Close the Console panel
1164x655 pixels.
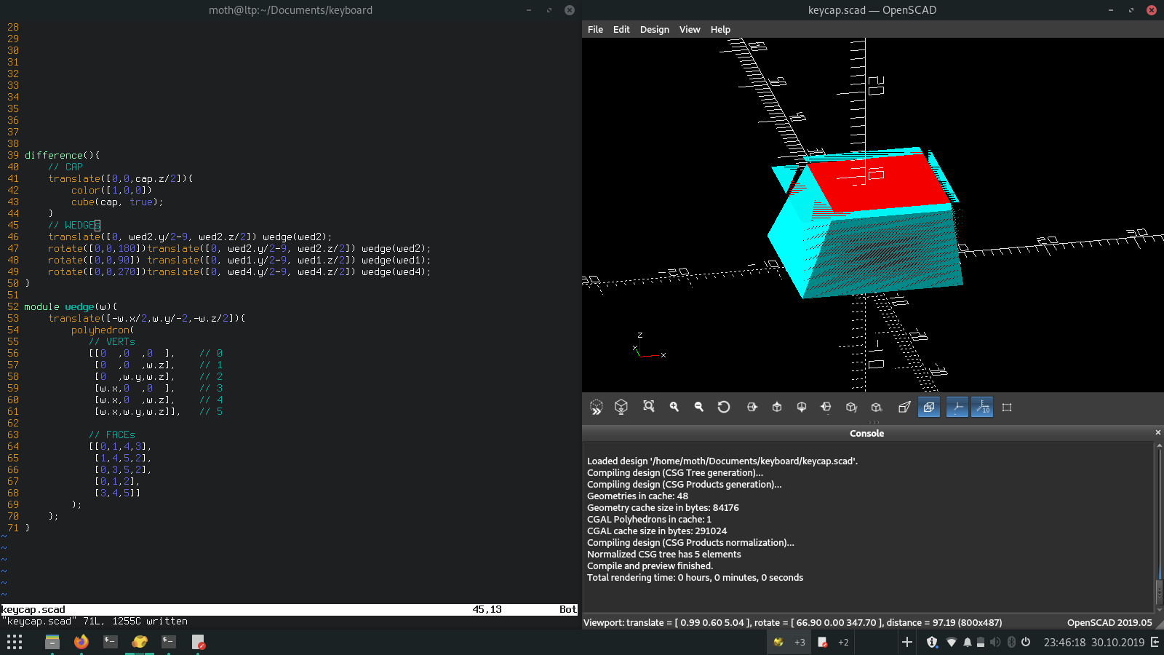pyautogui.click(x=1158, y=432)
